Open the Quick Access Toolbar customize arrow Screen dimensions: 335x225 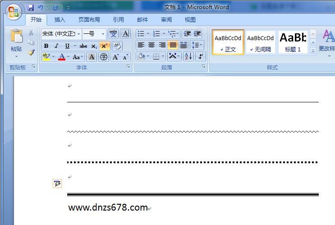[68, 8]
